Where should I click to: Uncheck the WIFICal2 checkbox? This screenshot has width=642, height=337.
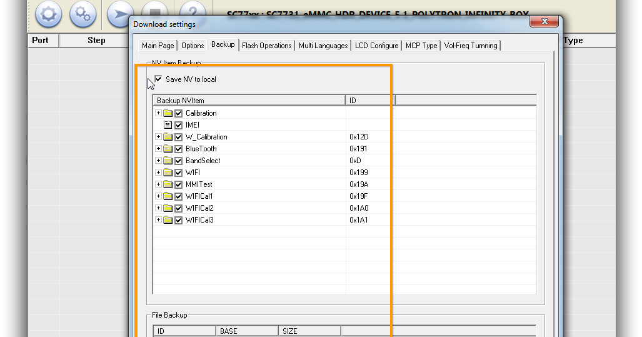coord(179,208)
